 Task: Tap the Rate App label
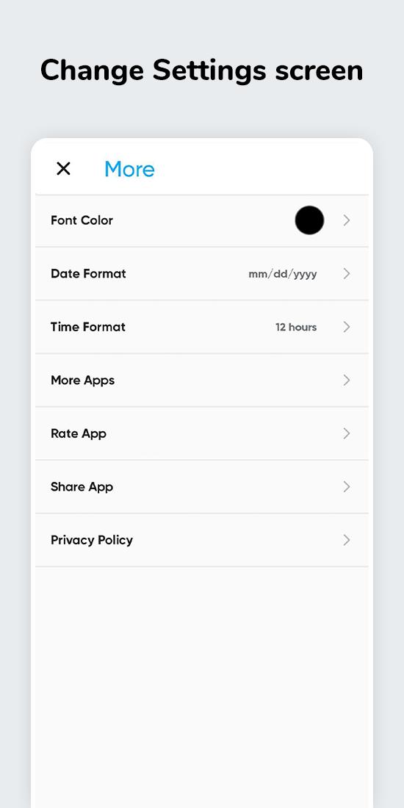(79, 433)
